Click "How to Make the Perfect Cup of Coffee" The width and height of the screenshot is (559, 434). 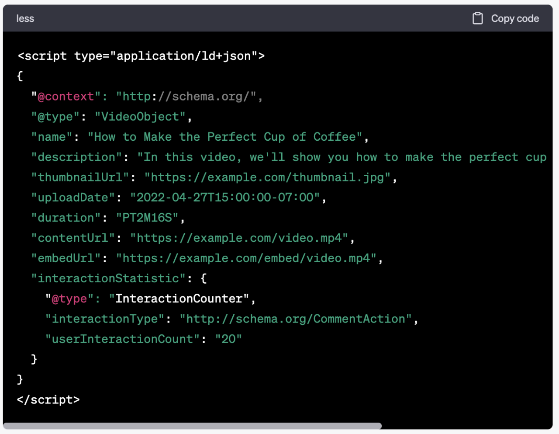pos(225,137)
